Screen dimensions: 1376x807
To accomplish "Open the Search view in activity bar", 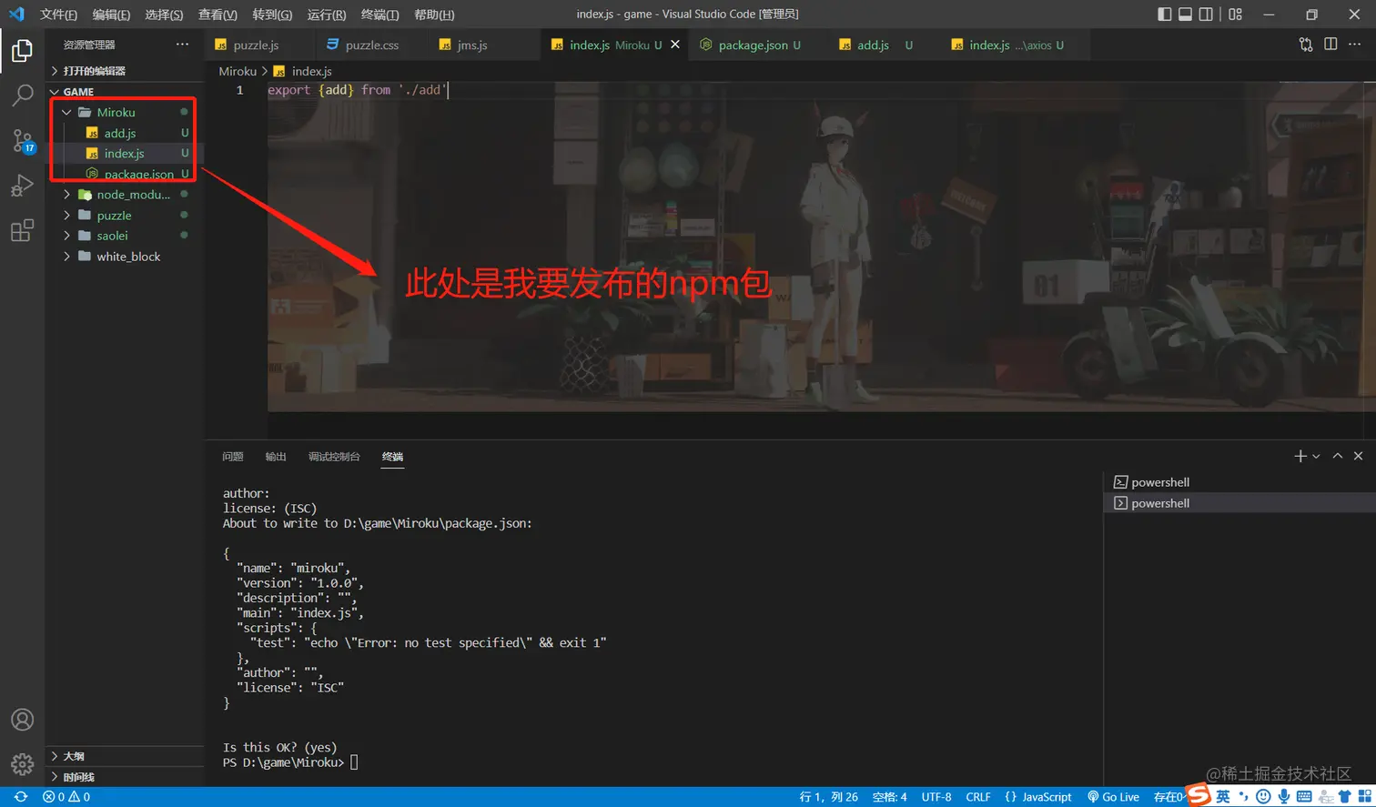I will [22, 95].
